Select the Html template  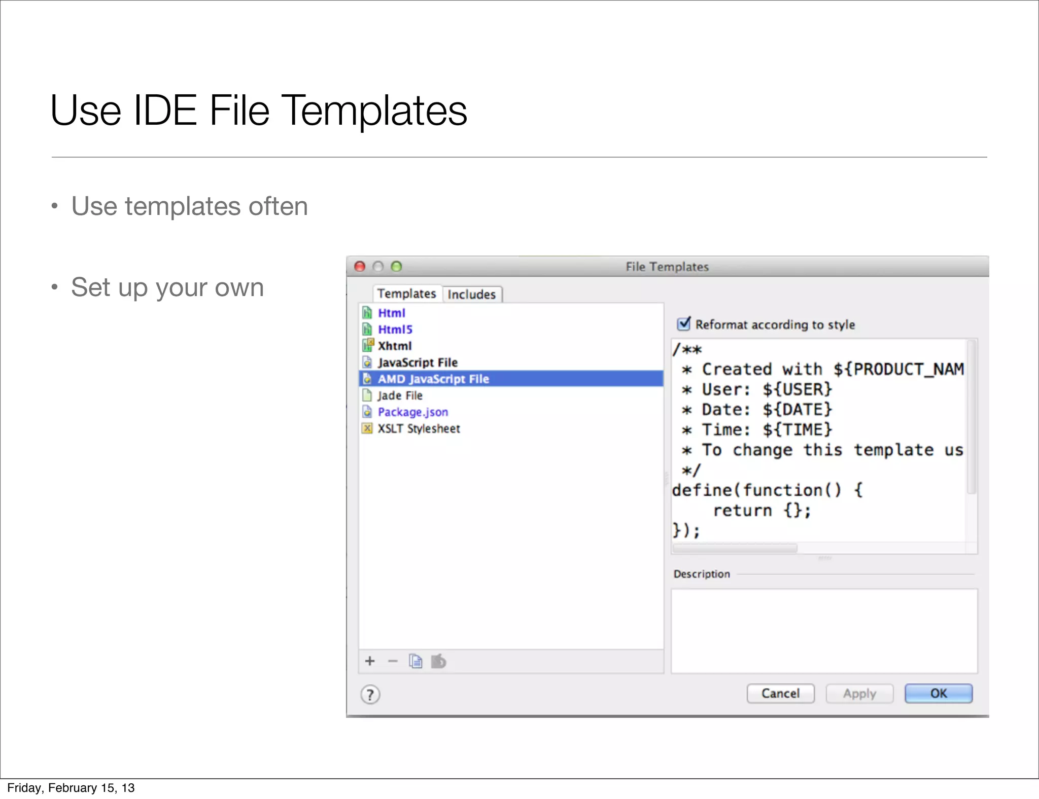(x=511, y=313)
